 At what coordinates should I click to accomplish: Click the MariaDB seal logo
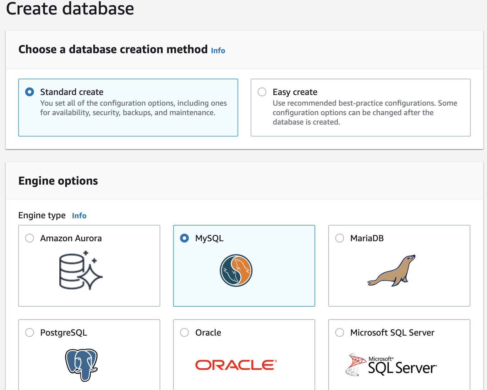coord(391,270)
